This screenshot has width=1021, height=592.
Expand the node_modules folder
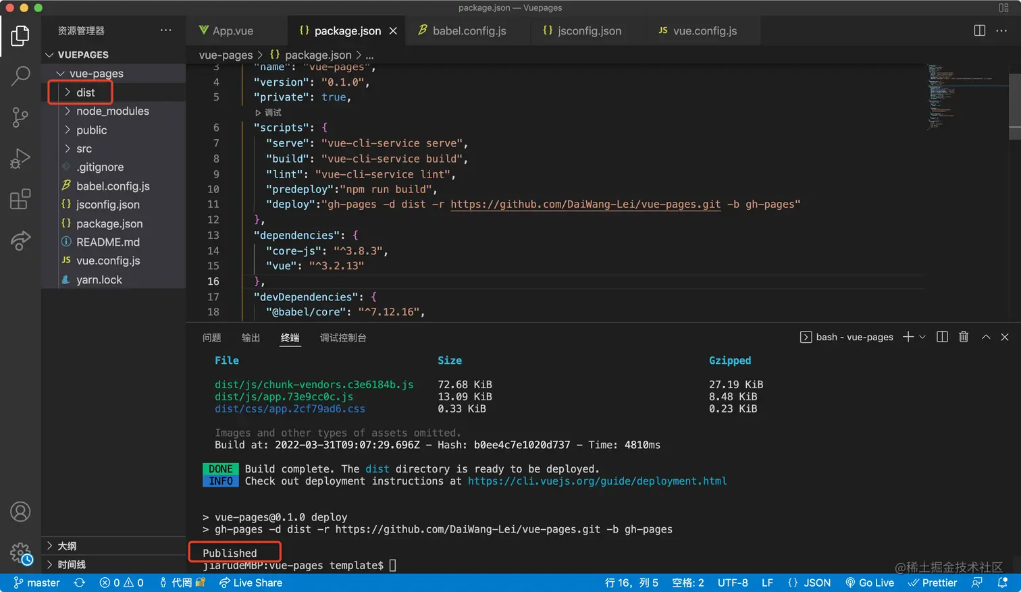(x=113, y=111)
